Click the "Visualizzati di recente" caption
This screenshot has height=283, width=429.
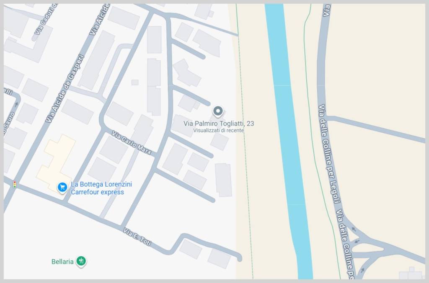click(218, 131)
